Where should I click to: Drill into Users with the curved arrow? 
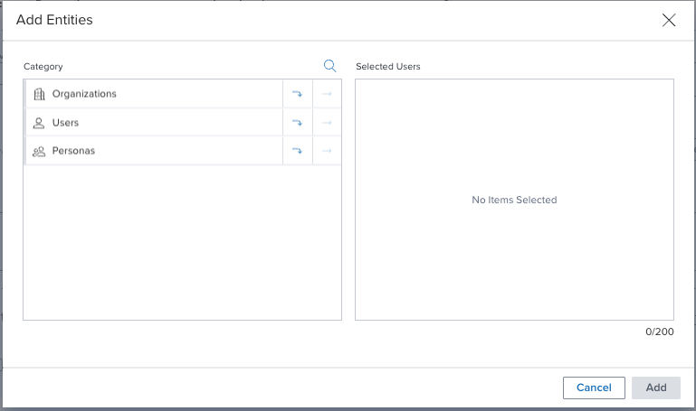pos(298,123)
